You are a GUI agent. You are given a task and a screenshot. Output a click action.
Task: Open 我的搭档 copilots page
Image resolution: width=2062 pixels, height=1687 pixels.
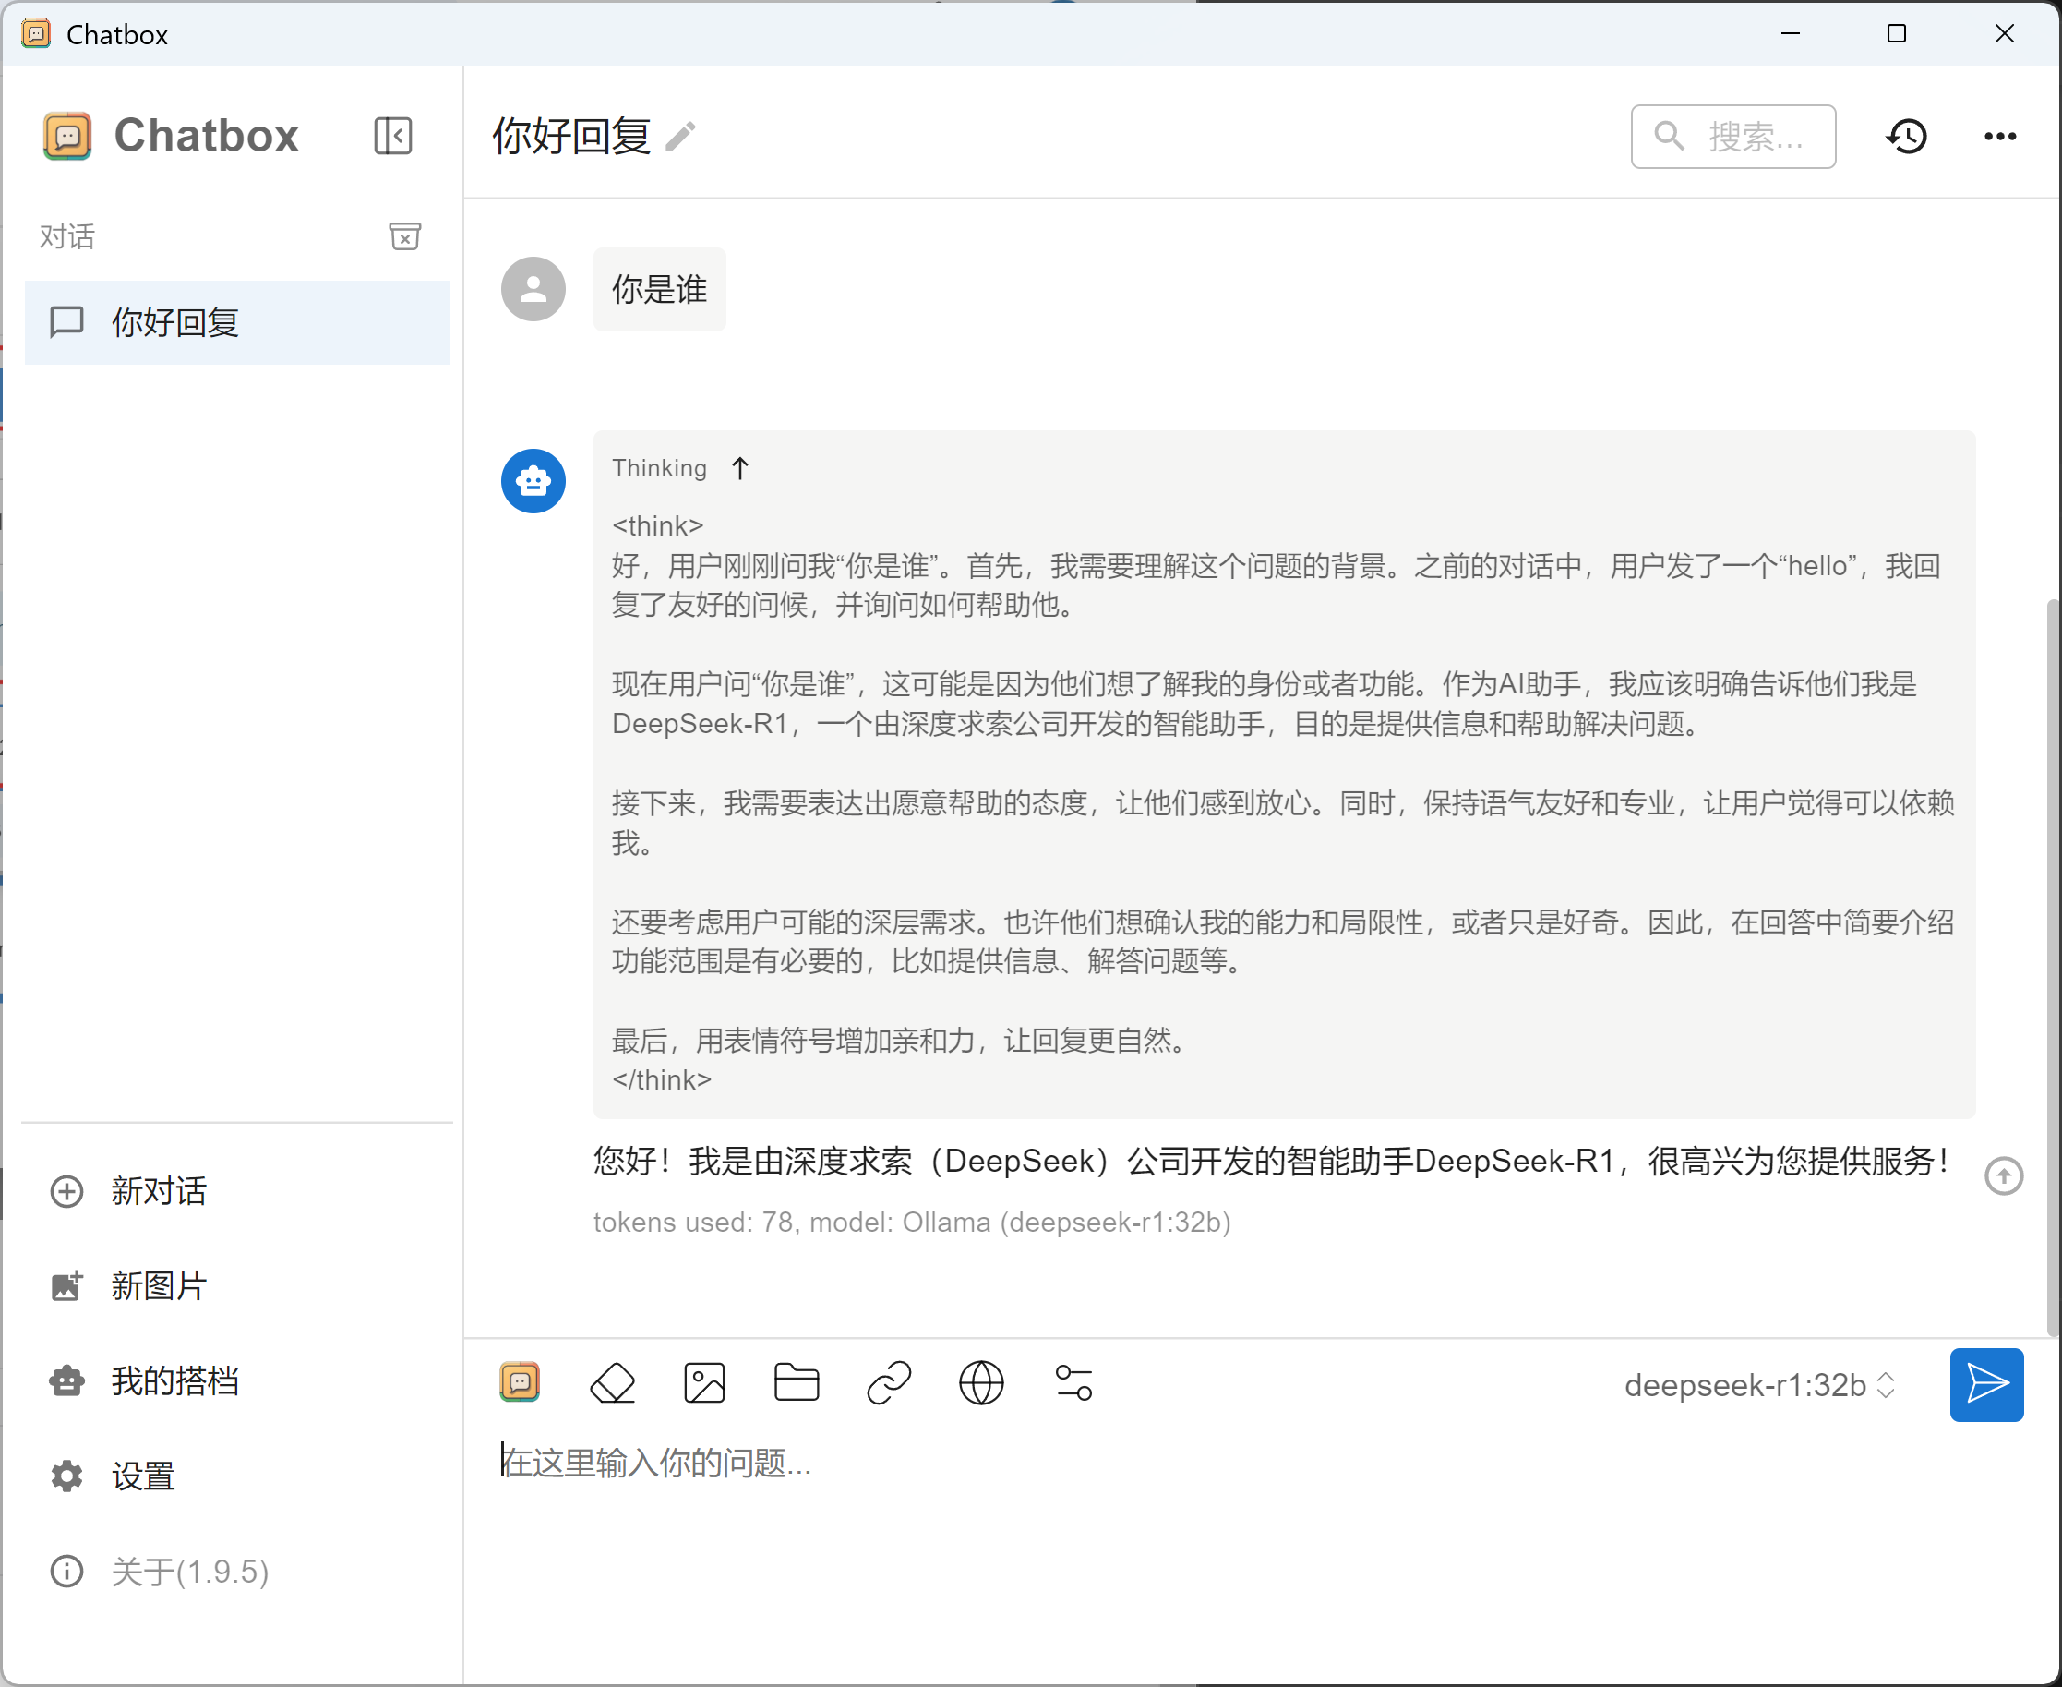tap(237, 1380)
